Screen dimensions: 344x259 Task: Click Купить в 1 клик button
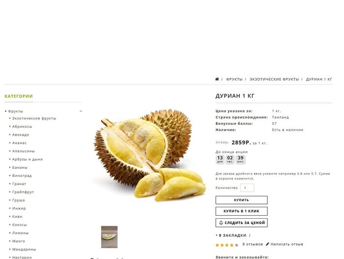[242, 211]
